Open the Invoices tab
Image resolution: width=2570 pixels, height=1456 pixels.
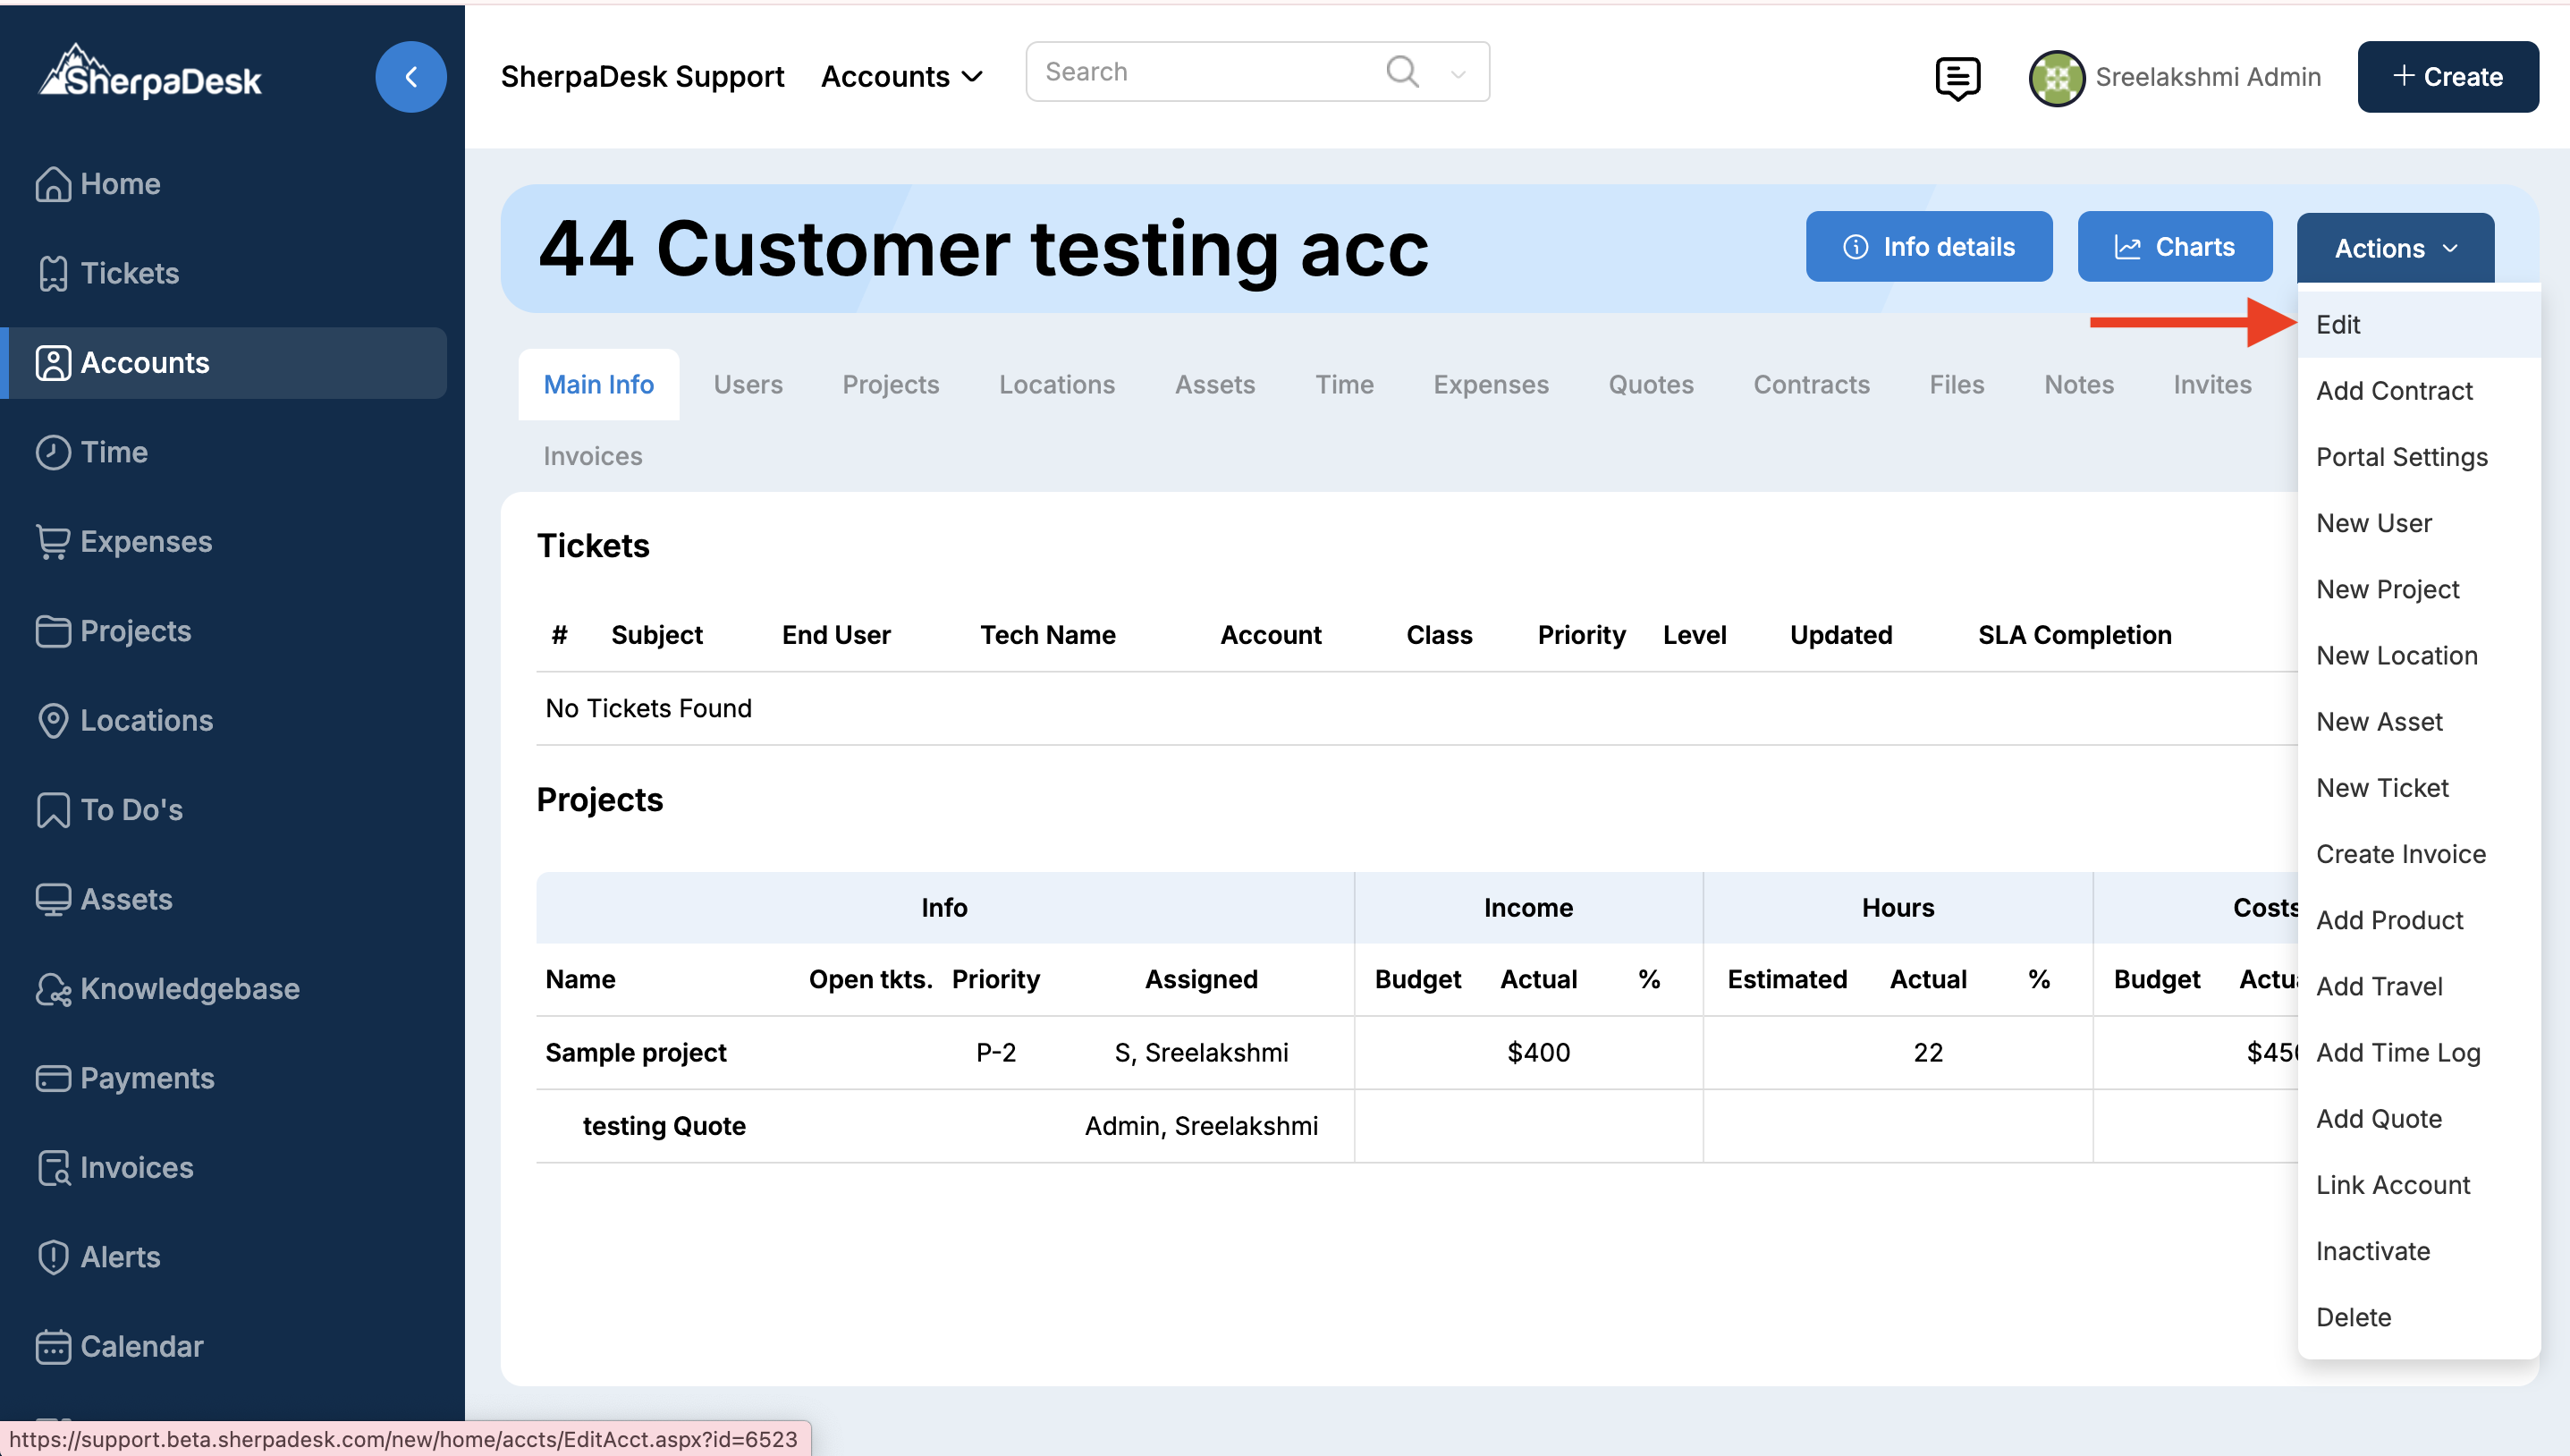tap(592, 456)
